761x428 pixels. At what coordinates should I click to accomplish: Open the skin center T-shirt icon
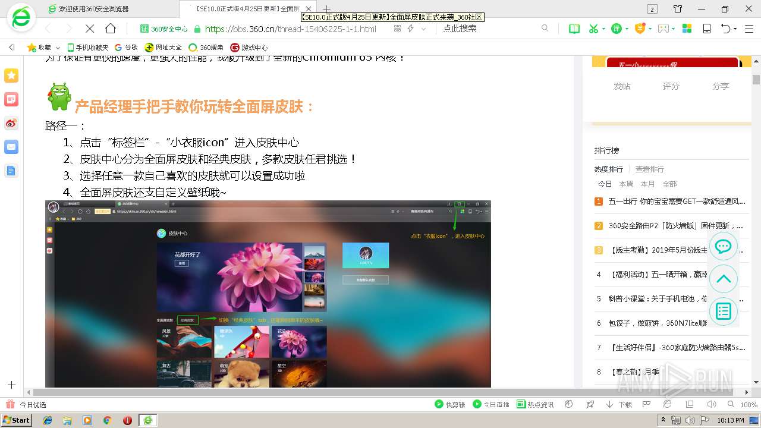(678, 9)
